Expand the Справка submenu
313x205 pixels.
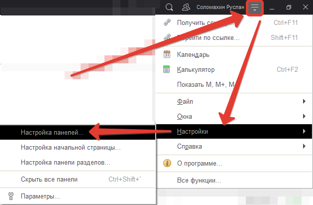click(x=234, y=147)
